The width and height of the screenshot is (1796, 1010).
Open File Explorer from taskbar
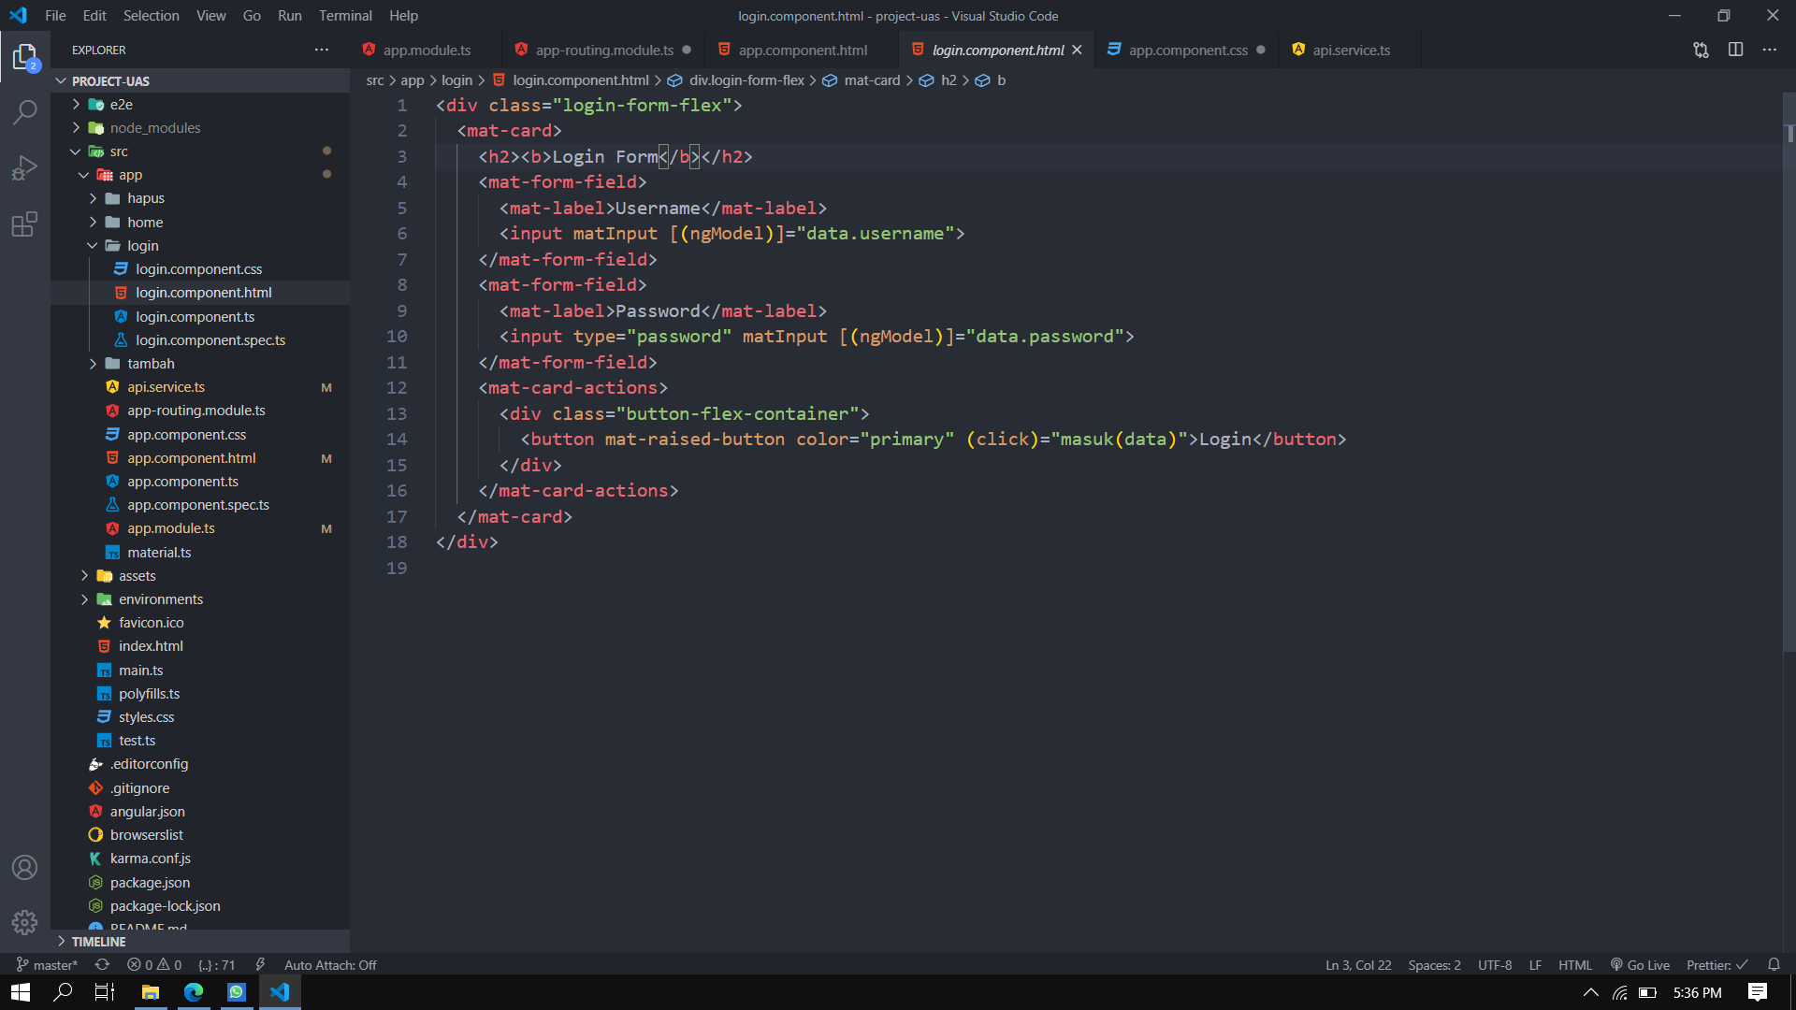click(x=150, y=992)
